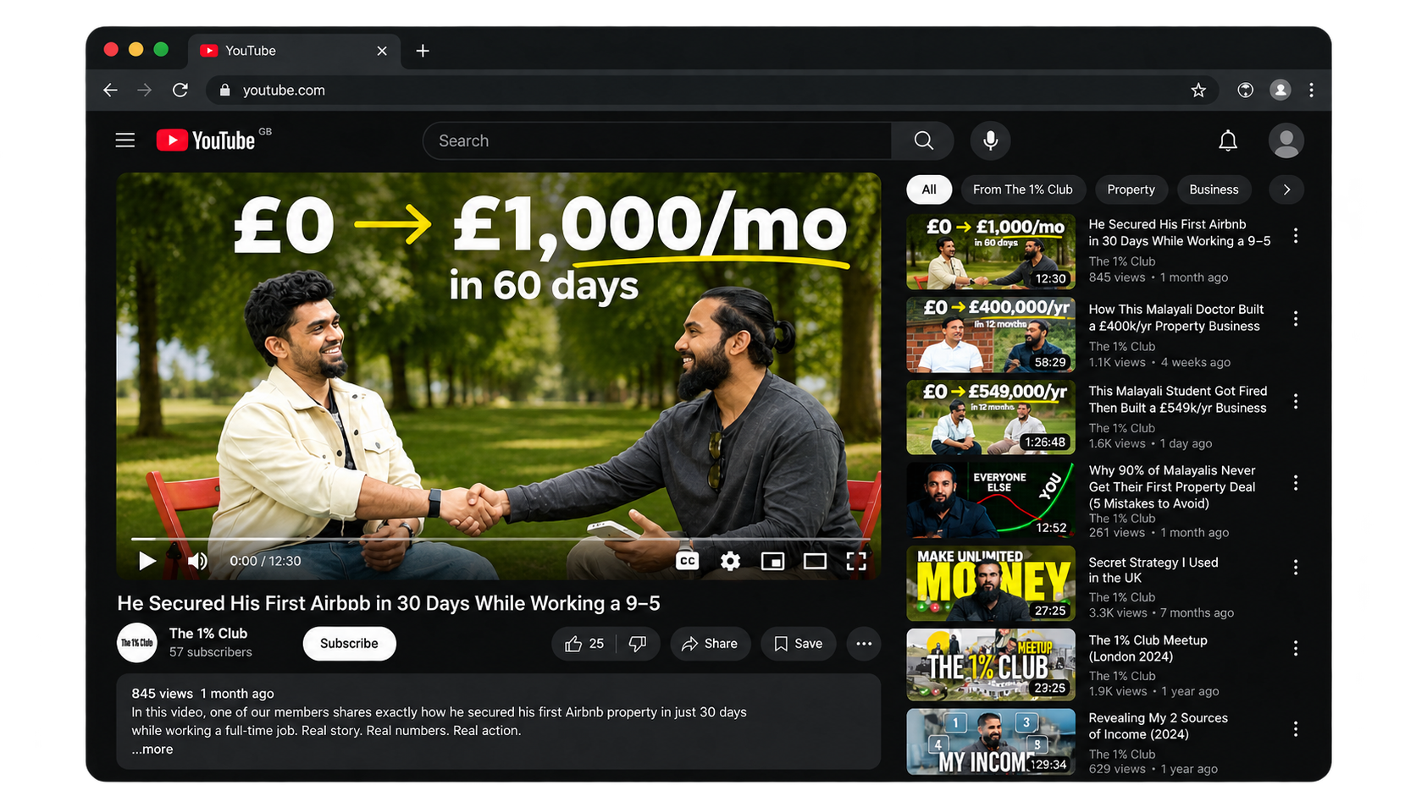Open title Why 90% of Malayalis Never
This screenshot has height=796, width=1416.
[1172, 487]
